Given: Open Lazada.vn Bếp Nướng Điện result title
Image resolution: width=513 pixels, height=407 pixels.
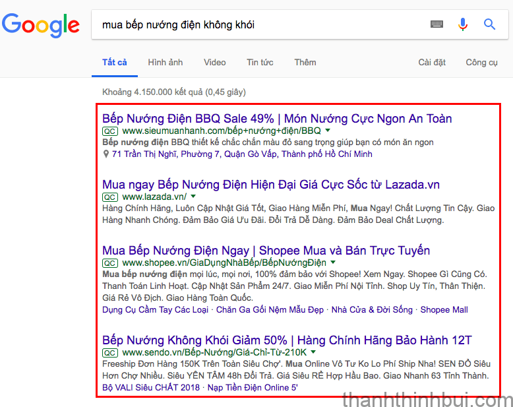Looking at the screenshot, I should [x=271, y=185].
